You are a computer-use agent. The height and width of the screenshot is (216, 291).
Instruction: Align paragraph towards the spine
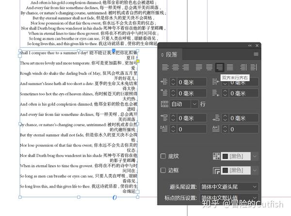coord(243,67)
